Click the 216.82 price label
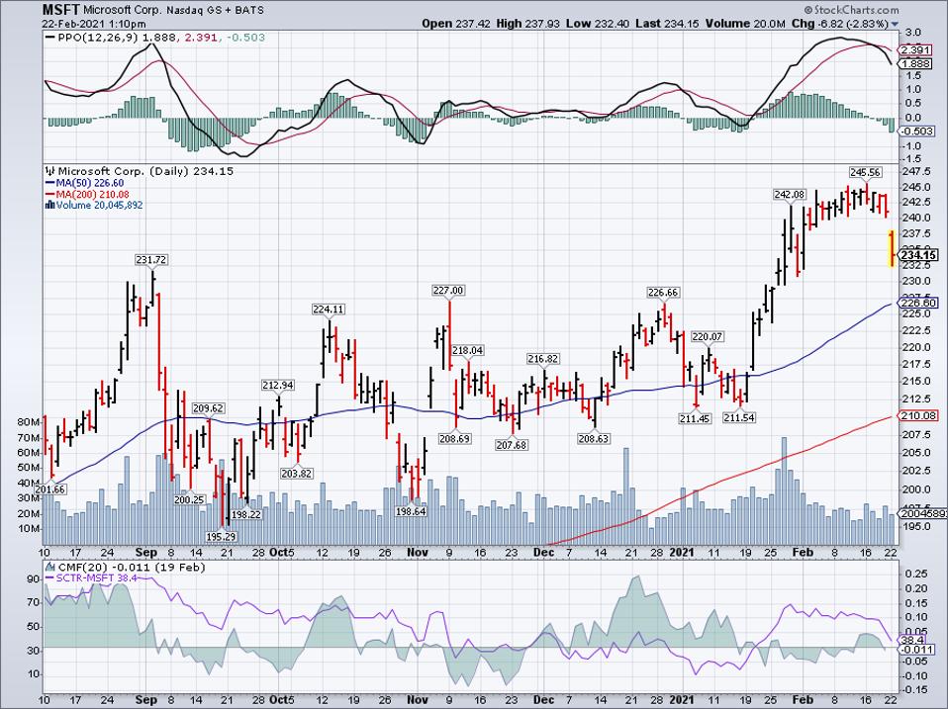The width and height of the screenshot is (948, 709). pos(543,359)
